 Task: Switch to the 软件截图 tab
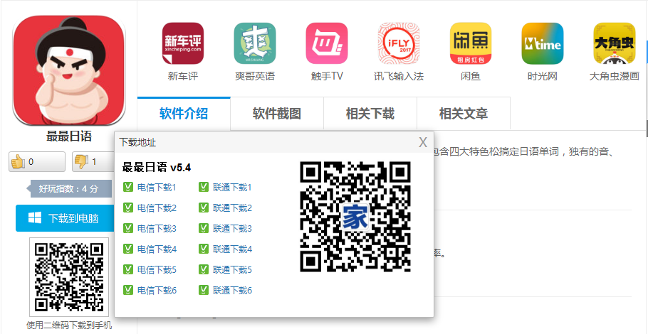pos(277,114)
